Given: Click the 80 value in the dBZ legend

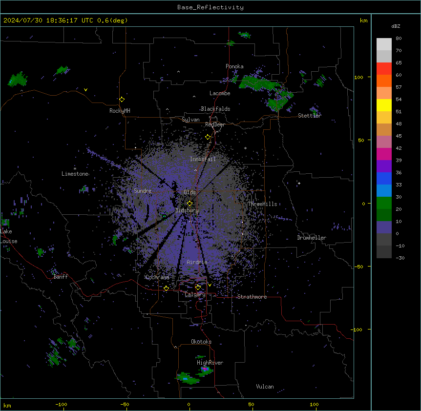Looking at the screenshot, I should tap(399, 39).
